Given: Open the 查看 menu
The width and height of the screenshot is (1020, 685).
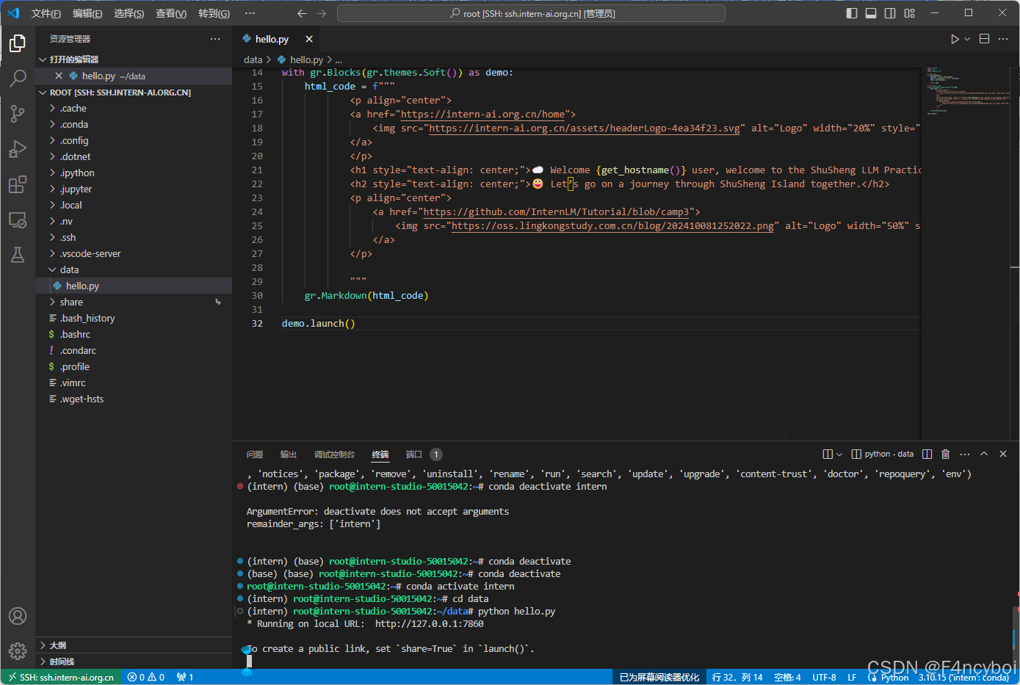Looking at the screenshot, I should pos(170,12).
